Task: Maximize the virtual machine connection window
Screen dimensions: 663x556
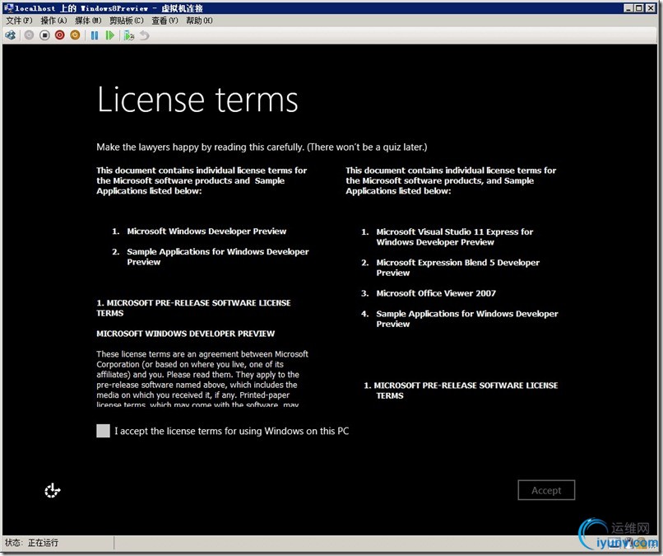Action: (x=639, y=7)
